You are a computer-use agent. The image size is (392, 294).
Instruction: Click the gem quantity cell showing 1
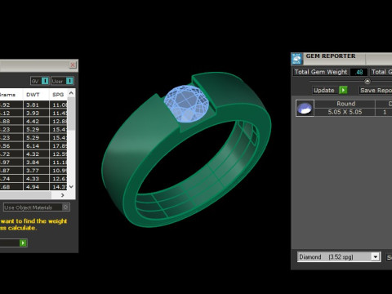pyautogui.click(x=385, y=112)
